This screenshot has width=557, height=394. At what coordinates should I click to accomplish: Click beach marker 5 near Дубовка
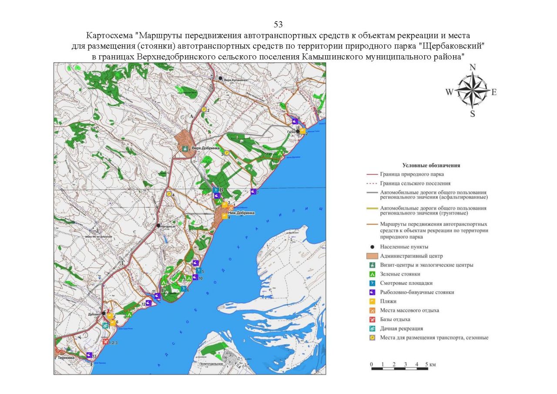pyautogui.click(x=110, y=316)
